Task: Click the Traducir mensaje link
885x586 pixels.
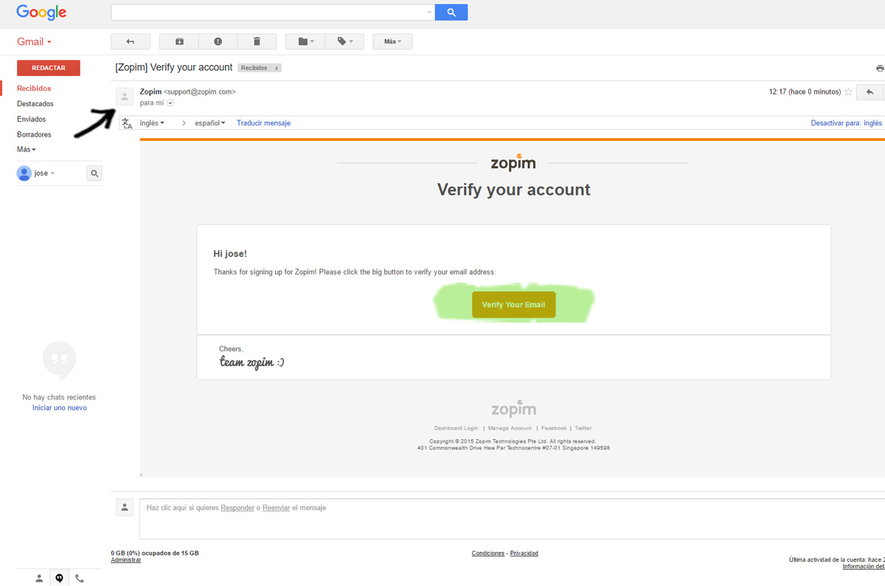Action: [x=263, y=123]
